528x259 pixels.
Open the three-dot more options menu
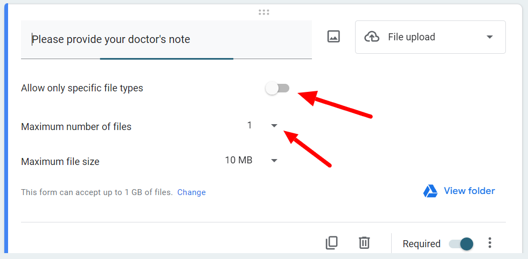490,242
